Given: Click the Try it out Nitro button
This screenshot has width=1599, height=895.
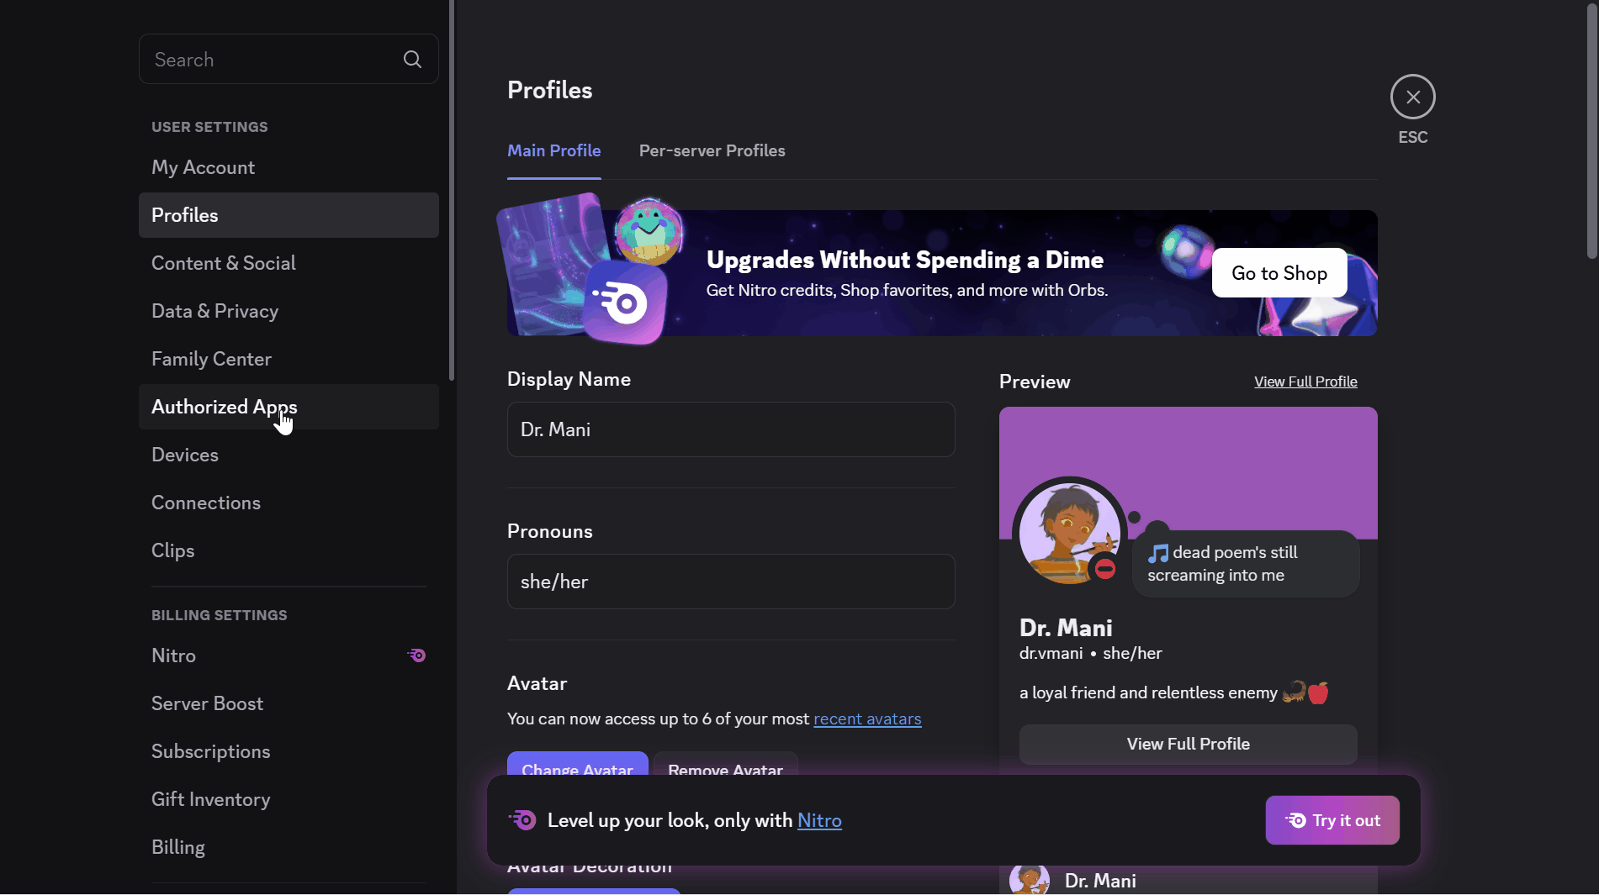Looking at the screenshot, I should (1332, 820).
